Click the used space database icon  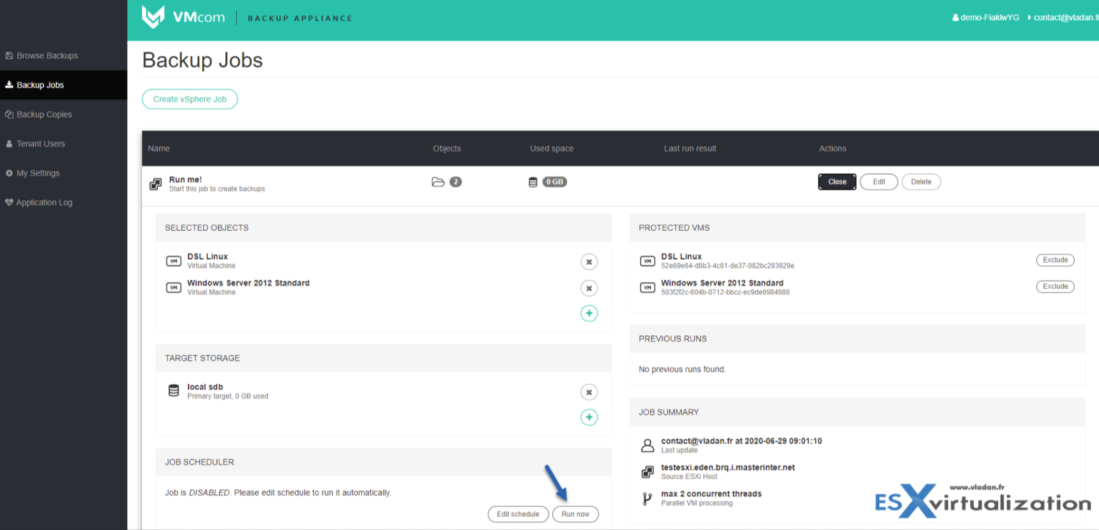click(x=533, y=182)
